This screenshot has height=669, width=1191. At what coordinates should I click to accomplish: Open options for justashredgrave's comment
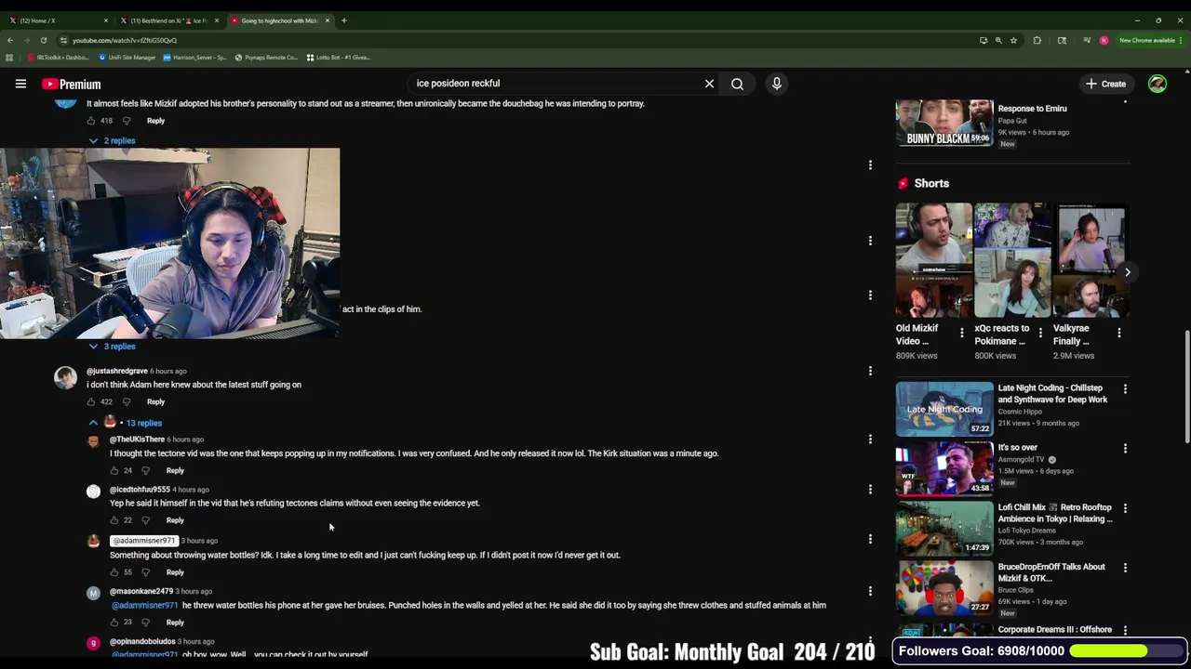tap(870, 371)
